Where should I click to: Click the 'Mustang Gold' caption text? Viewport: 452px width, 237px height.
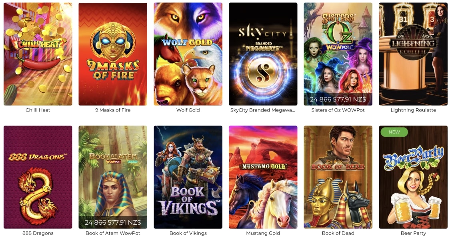[x=263, y=233]
